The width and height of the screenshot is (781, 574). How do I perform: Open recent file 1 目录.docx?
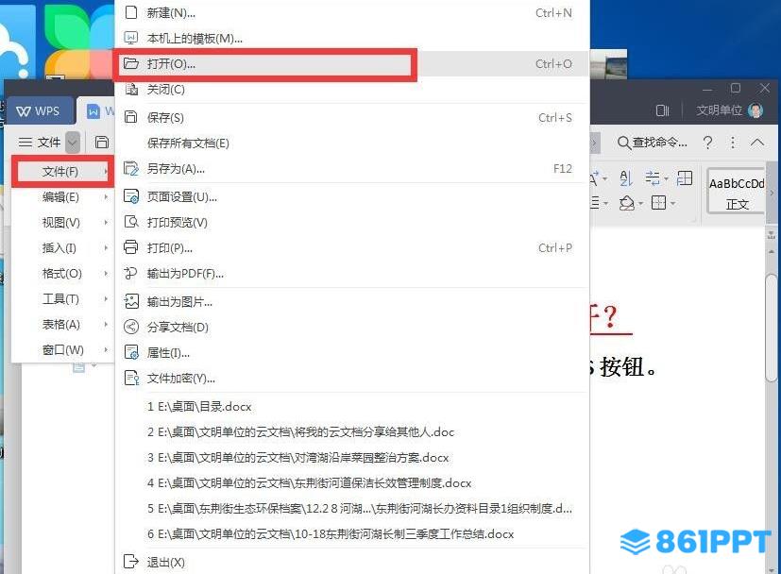click(x=352, y=407)
